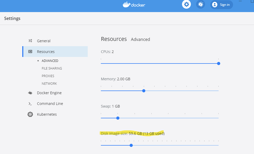
Task: Select the PROXIES sub-item
Action: tap(48, 76)
